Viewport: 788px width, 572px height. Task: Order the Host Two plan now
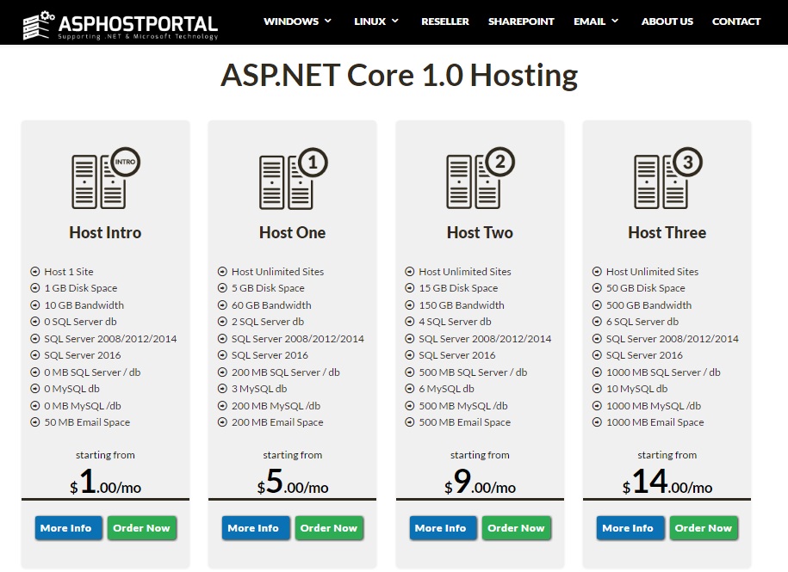point(517,528)
